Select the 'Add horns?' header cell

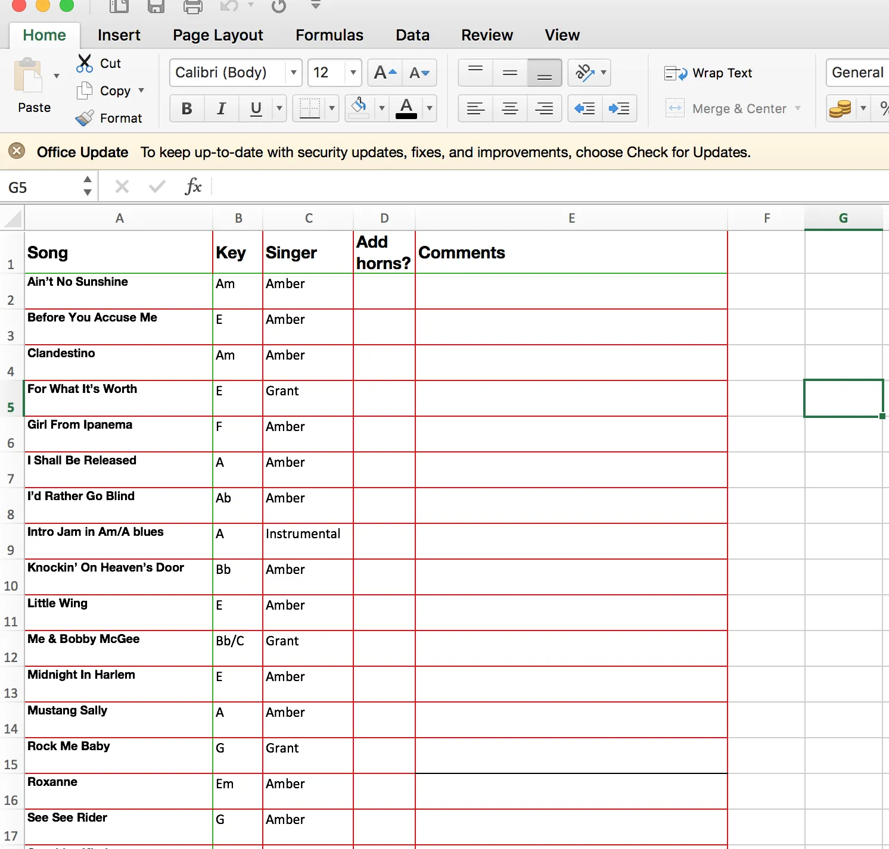pos(384,252)
